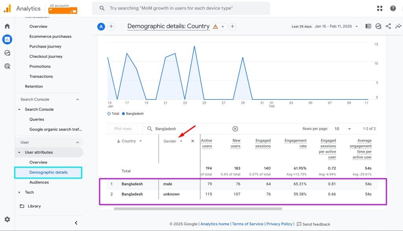Screen dimensions: 403x231
Task: Collapse the Search Console section
Action: (x=78, y=99)
